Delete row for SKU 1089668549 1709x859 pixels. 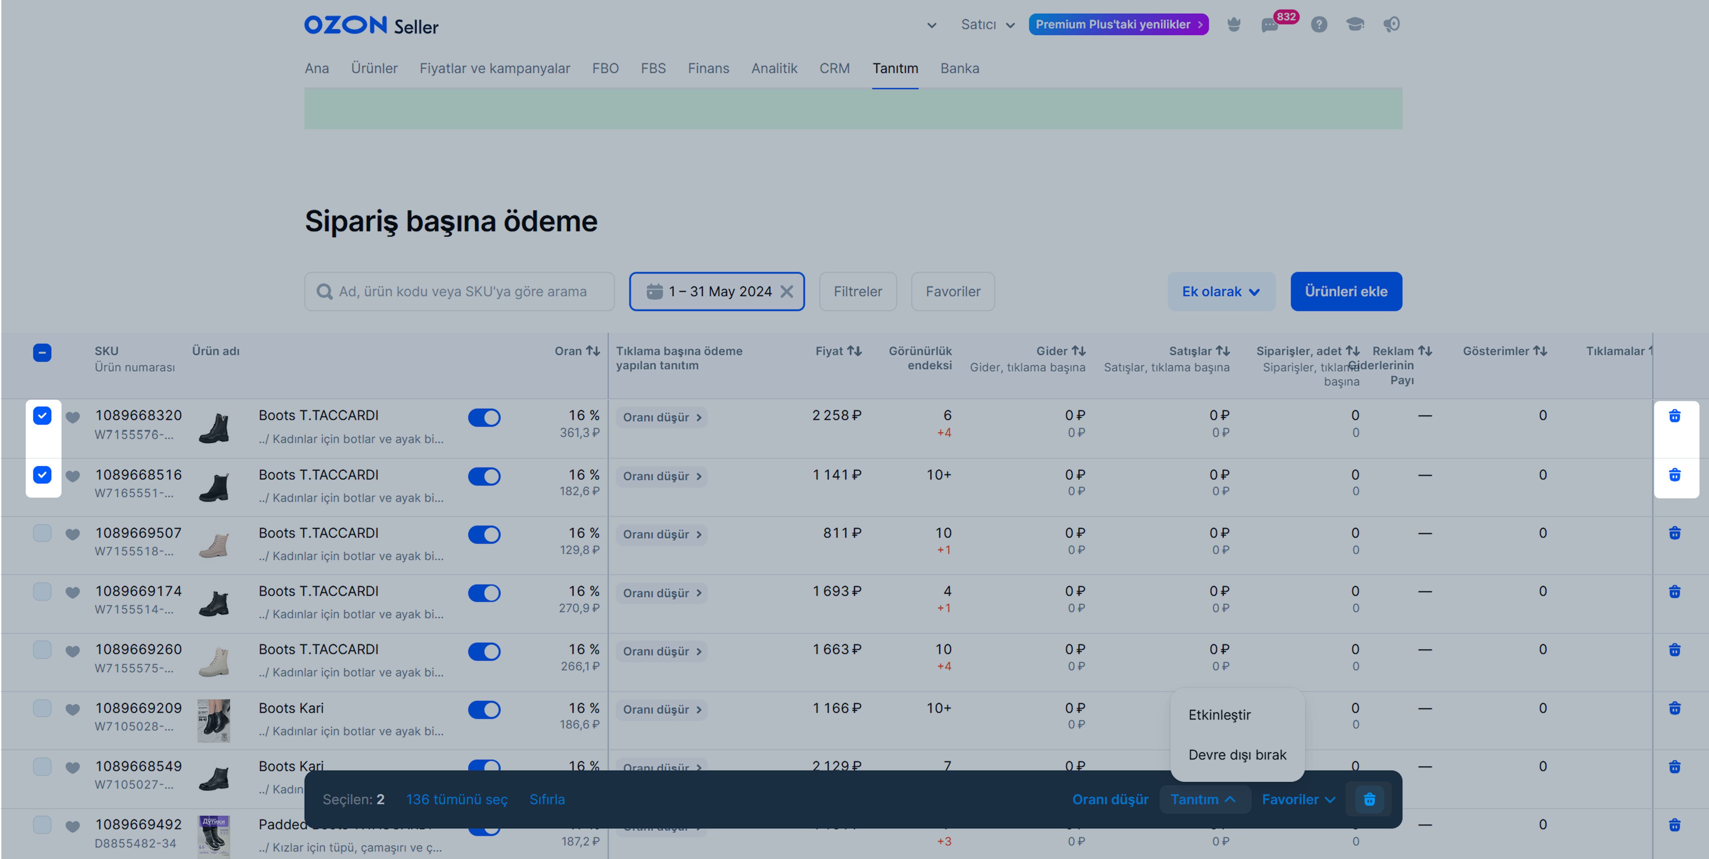[1674, 767]
